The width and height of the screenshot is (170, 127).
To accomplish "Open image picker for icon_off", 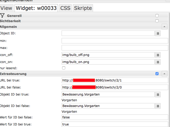I will coord(158,55).
